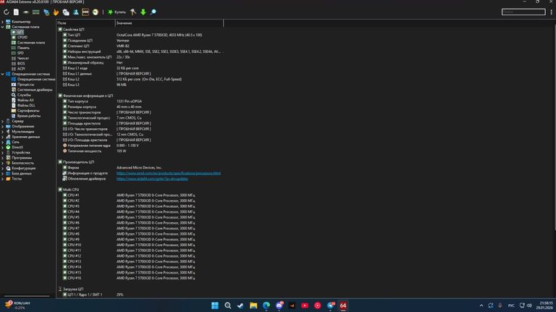
Task: Click the monitor diagnostics toolbar icon
Action: click(46, 12)
